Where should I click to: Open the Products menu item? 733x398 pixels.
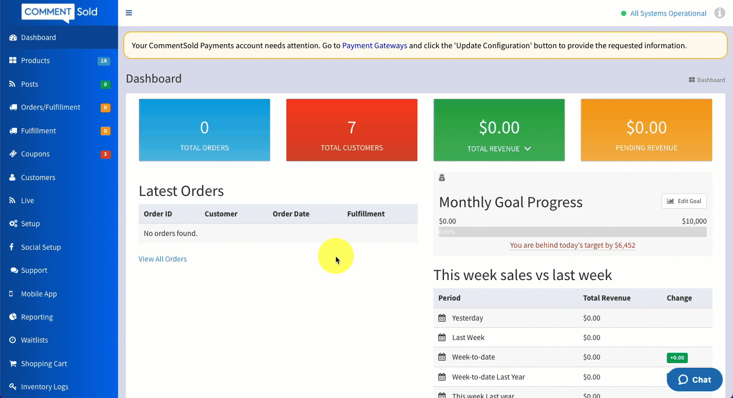tap(59, 61)
